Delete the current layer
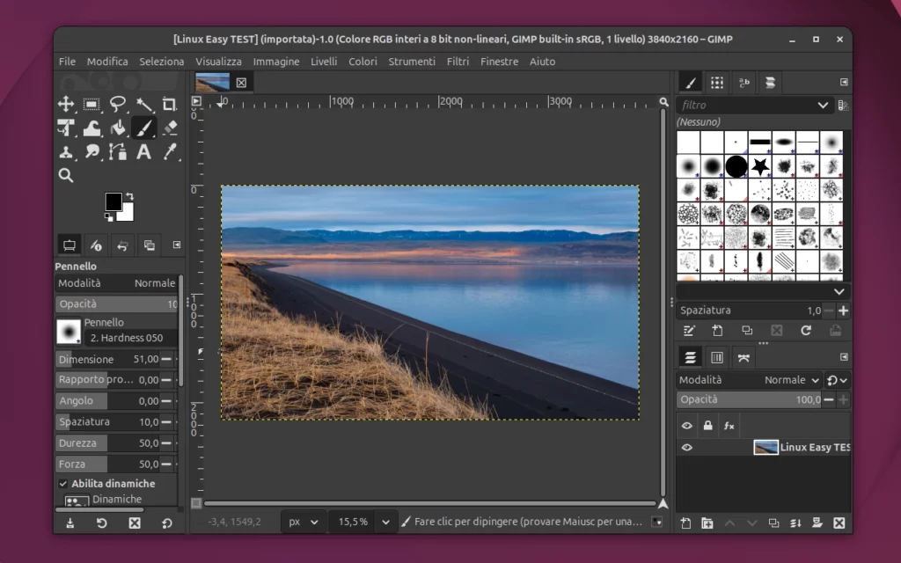Viewport: 901px width, 563px height. [x=839, y=523]
